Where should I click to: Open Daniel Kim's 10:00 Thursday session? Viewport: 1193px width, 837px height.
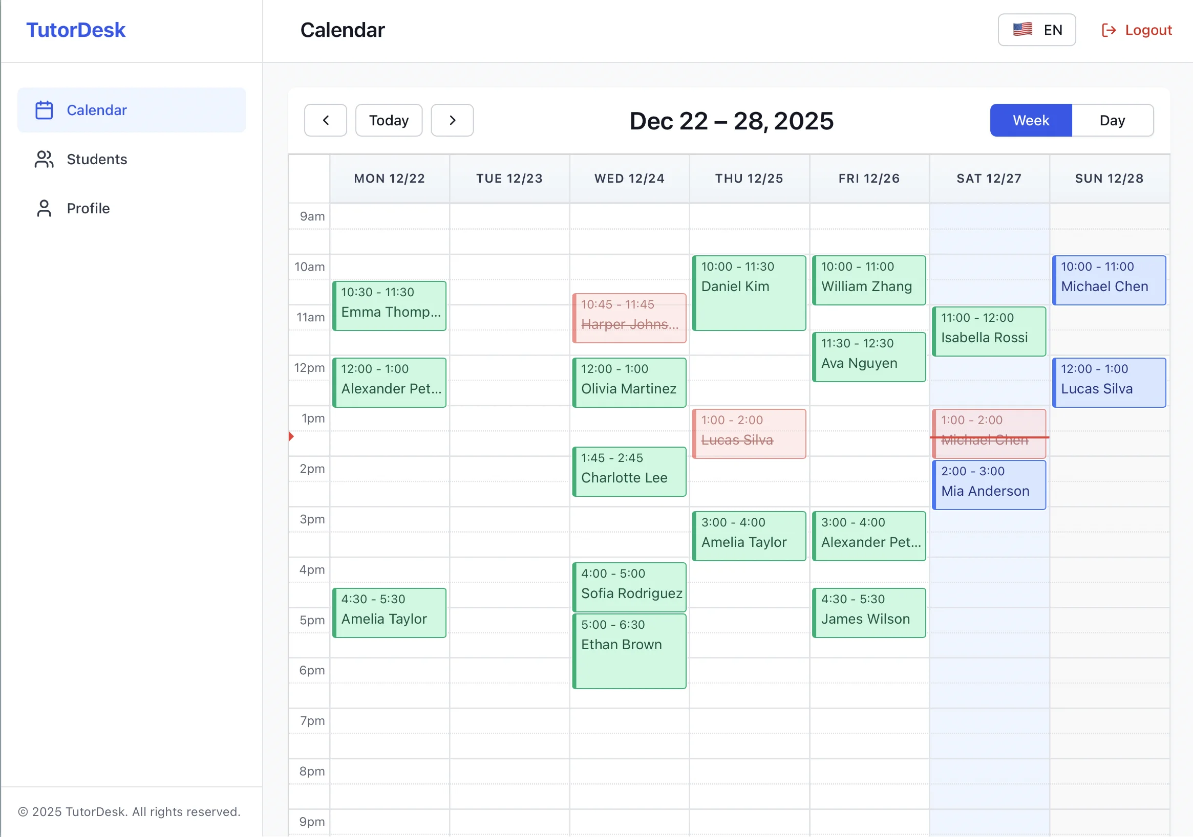[x=749, y=293]
